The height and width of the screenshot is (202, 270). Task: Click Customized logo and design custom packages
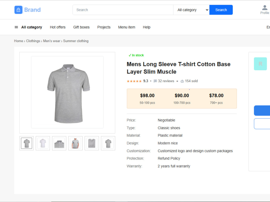(195, 151)
